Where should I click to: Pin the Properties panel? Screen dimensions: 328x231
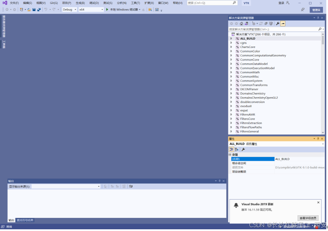(318, 139)
